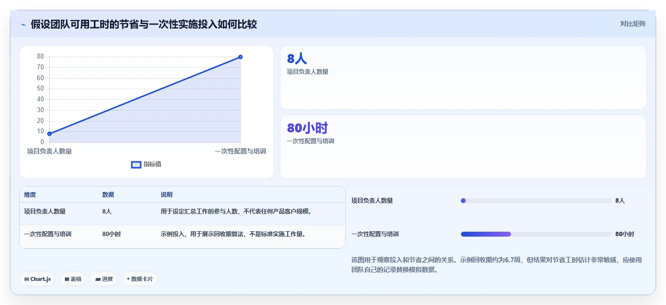The width and height of the screenshot is (666, 305).
Task: Select the 80小时 data card
Action: pos(463,147)
